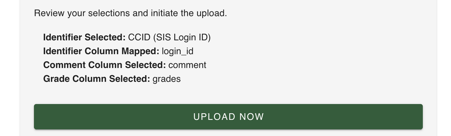This screenshot has height=136, width=451.
Task: Click the 'comment' column value text
Action: (x=187, y=65)
